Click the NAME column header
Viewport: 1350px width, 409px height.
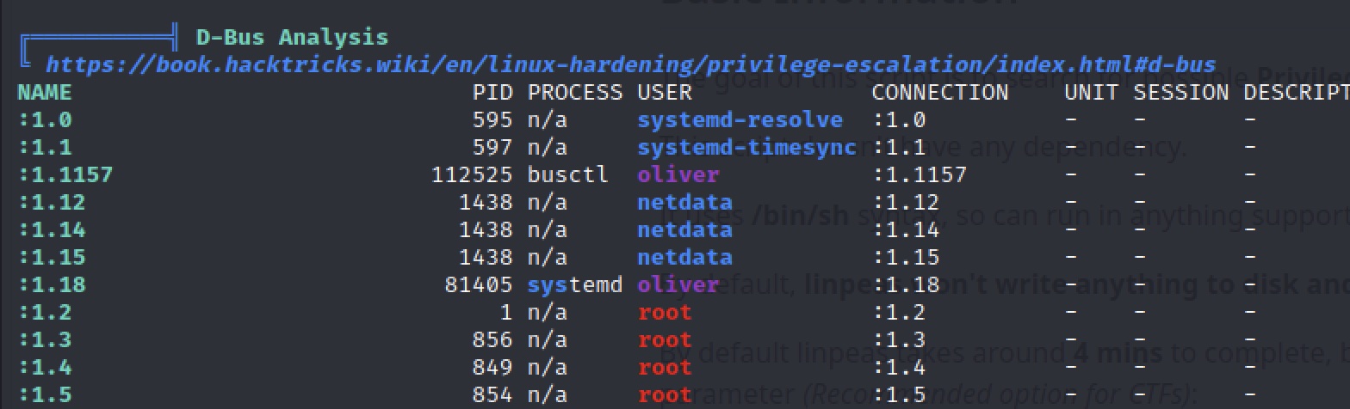[45, 92]
